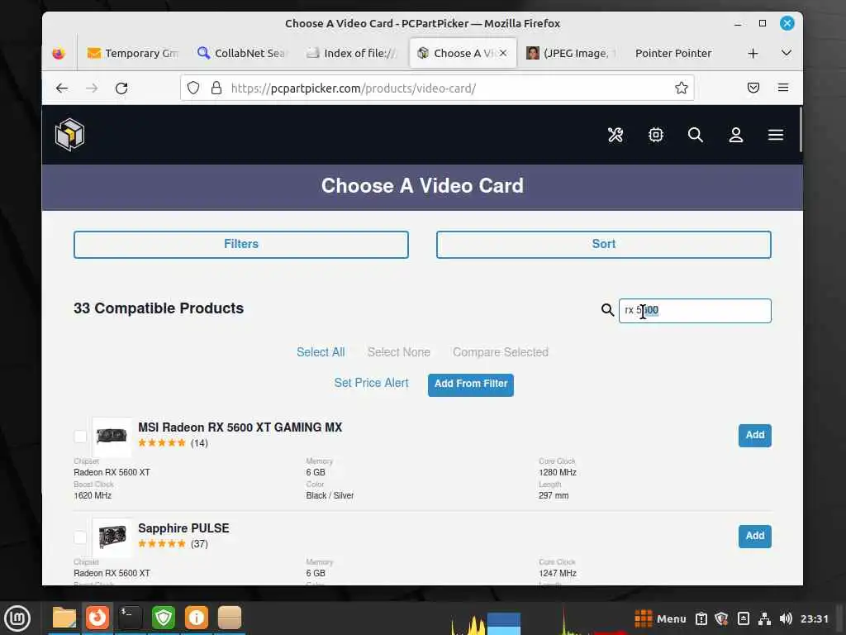Click the page vertical scrollbar
Screen dimensions: 846x635
click(800, 130)
